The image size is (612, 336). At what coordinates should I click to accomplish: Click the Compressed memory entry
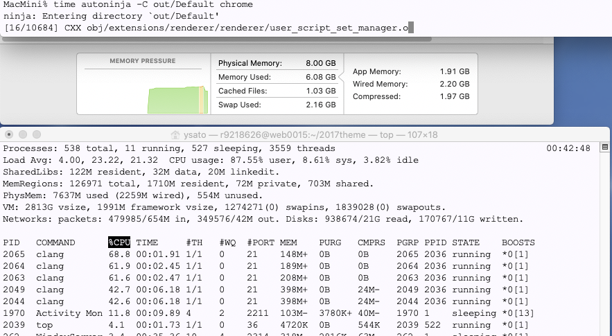tap(410, 96)
